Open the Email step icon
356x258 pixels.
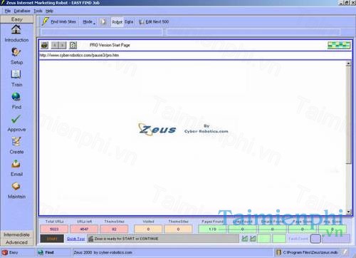tap(16, 164)
